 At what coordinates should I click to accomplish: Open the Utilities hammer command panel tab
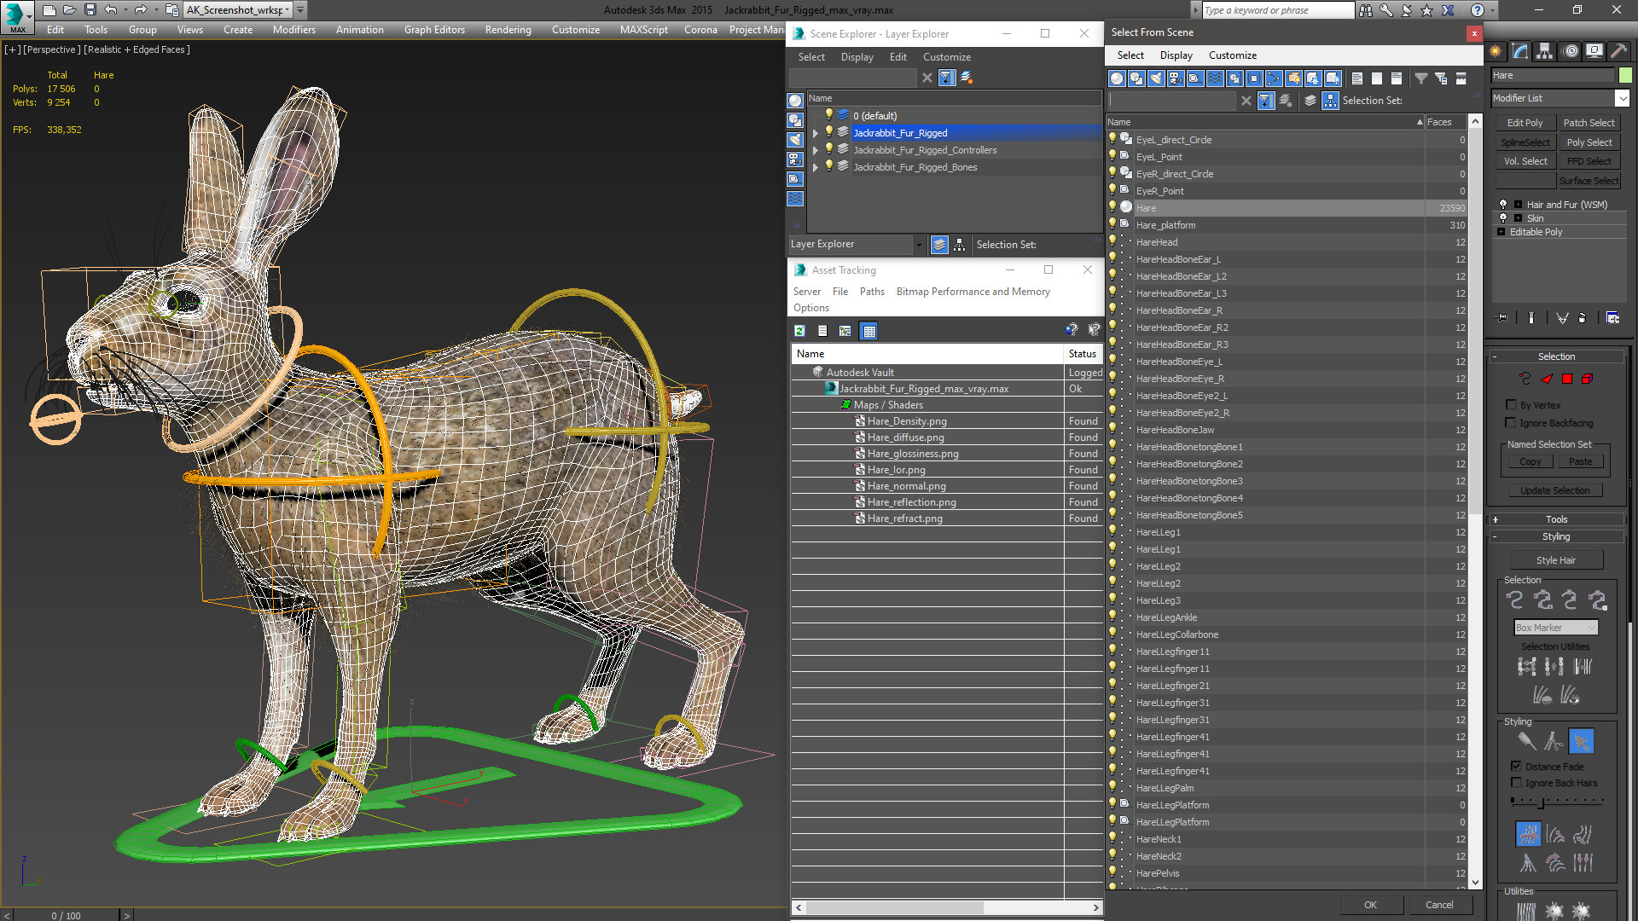click(1618, 51)
